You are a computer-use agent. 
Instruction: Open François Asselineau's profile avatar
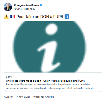pos(8,7)
